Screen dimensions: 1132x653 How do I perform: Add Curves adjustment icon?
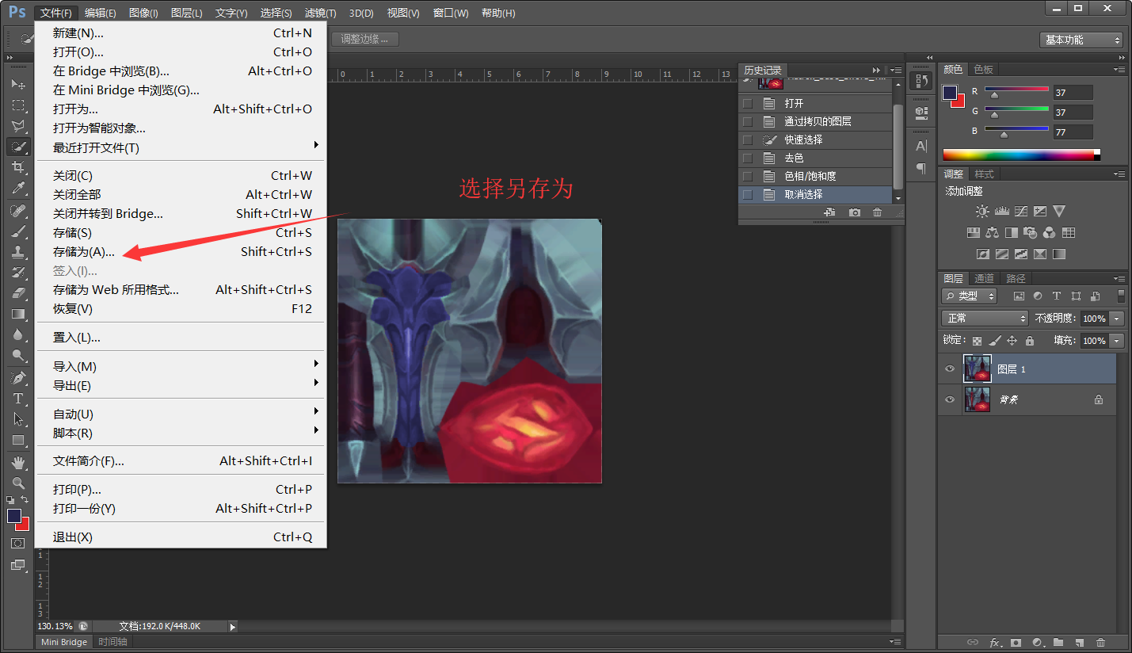pyautogui.click(x=1021, y=212)
